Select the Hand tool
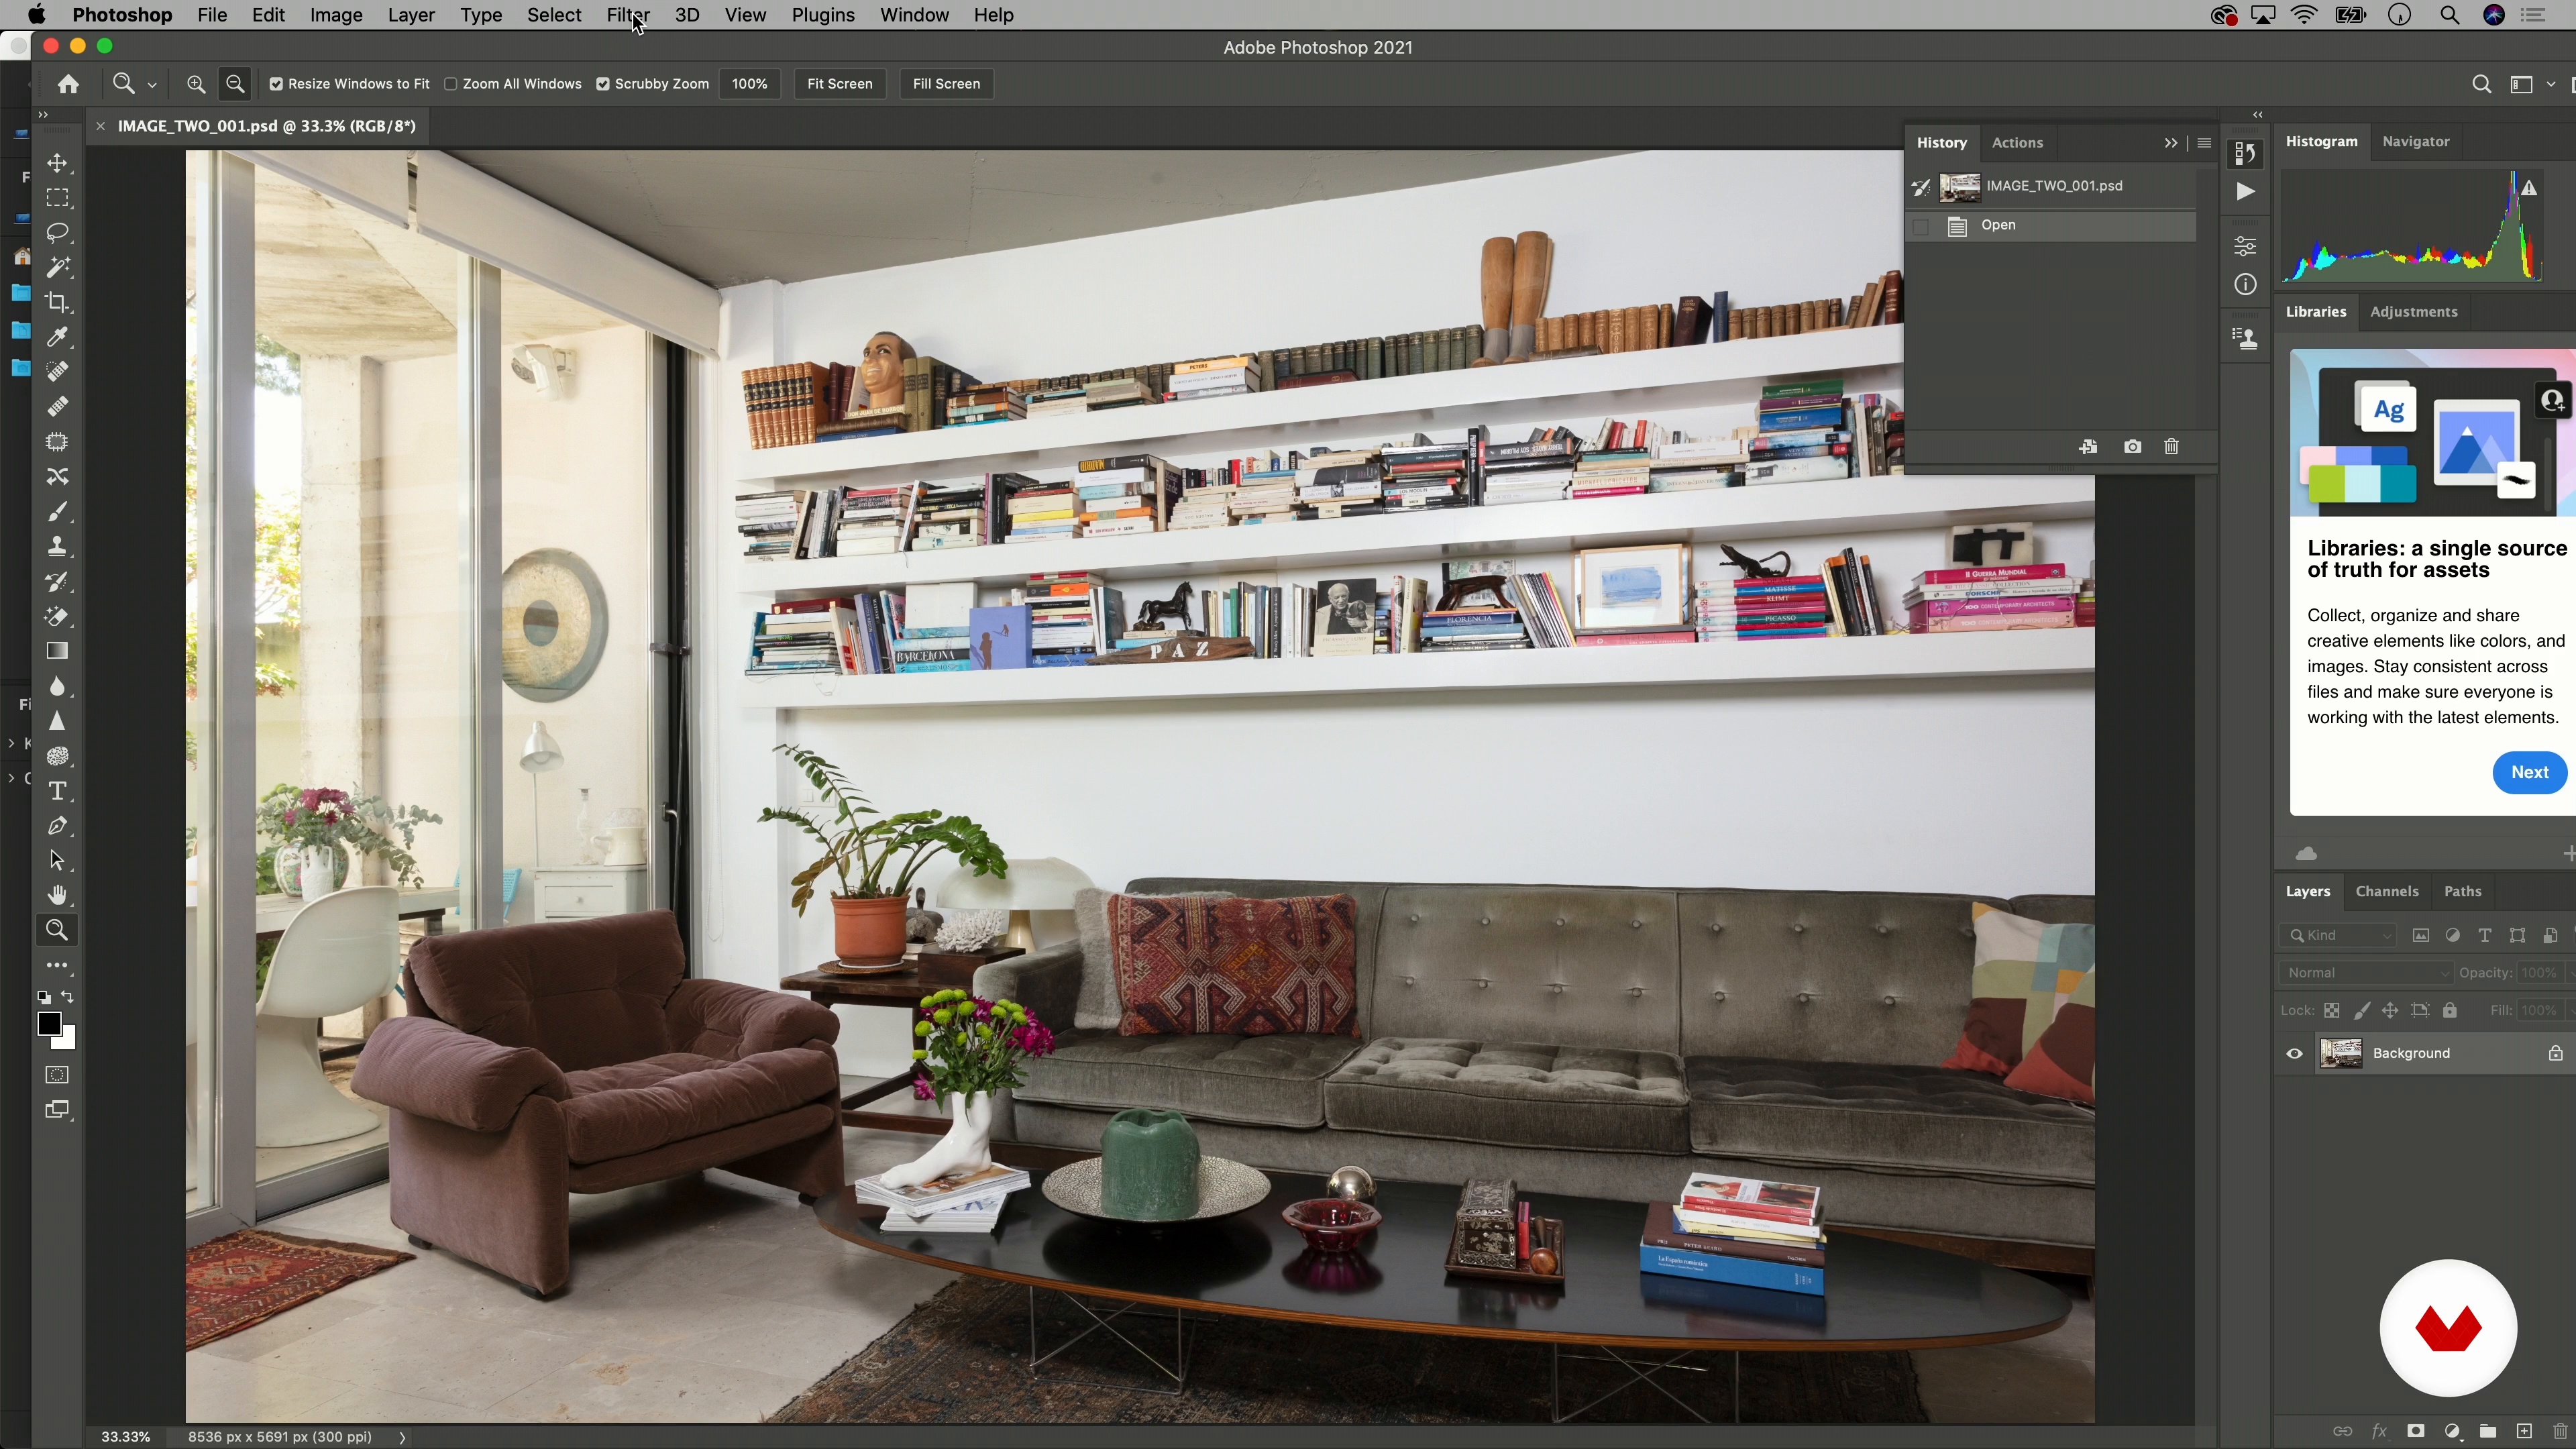 (x=58, y=895)
